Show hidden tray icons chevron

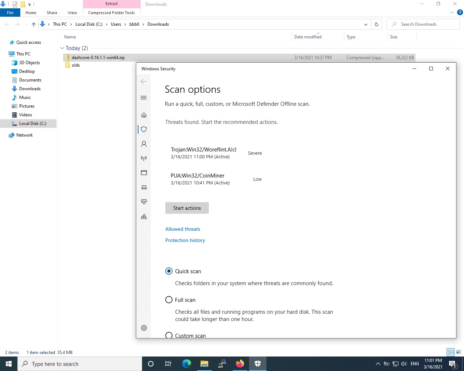pyautogui.click(x=378, y=364)
